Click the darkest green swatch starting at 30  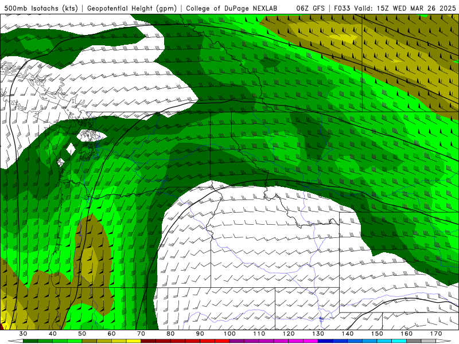point(30,341)
